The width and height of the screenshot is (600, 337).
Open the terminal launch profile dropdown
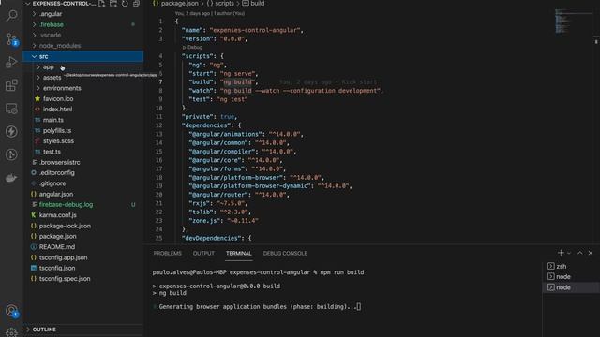569,253
